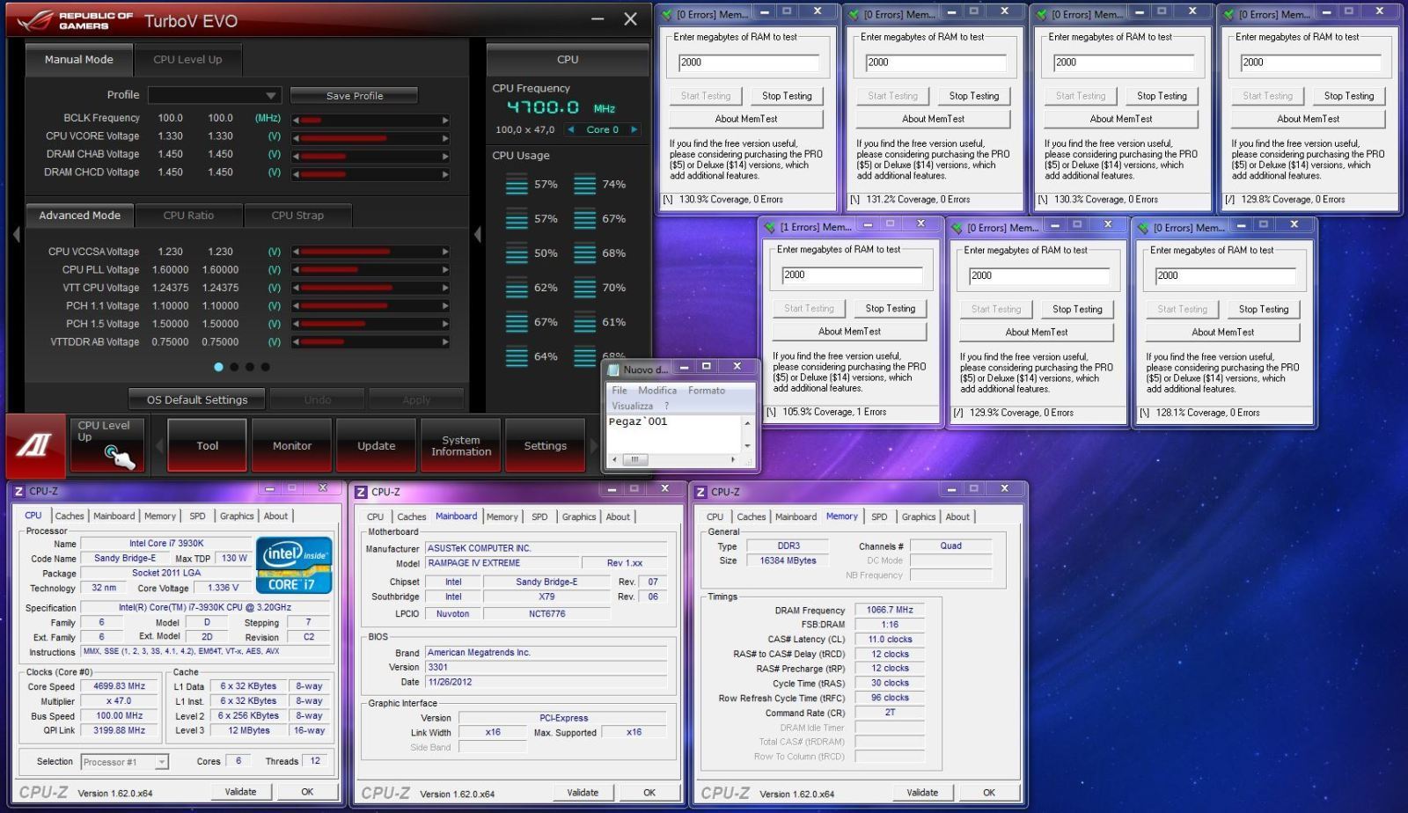Viewport: 1408px width, 813px height.
Task: Click the CPU-Z icon in first CPU-Z title bar
Action: (x=19, y=491)
